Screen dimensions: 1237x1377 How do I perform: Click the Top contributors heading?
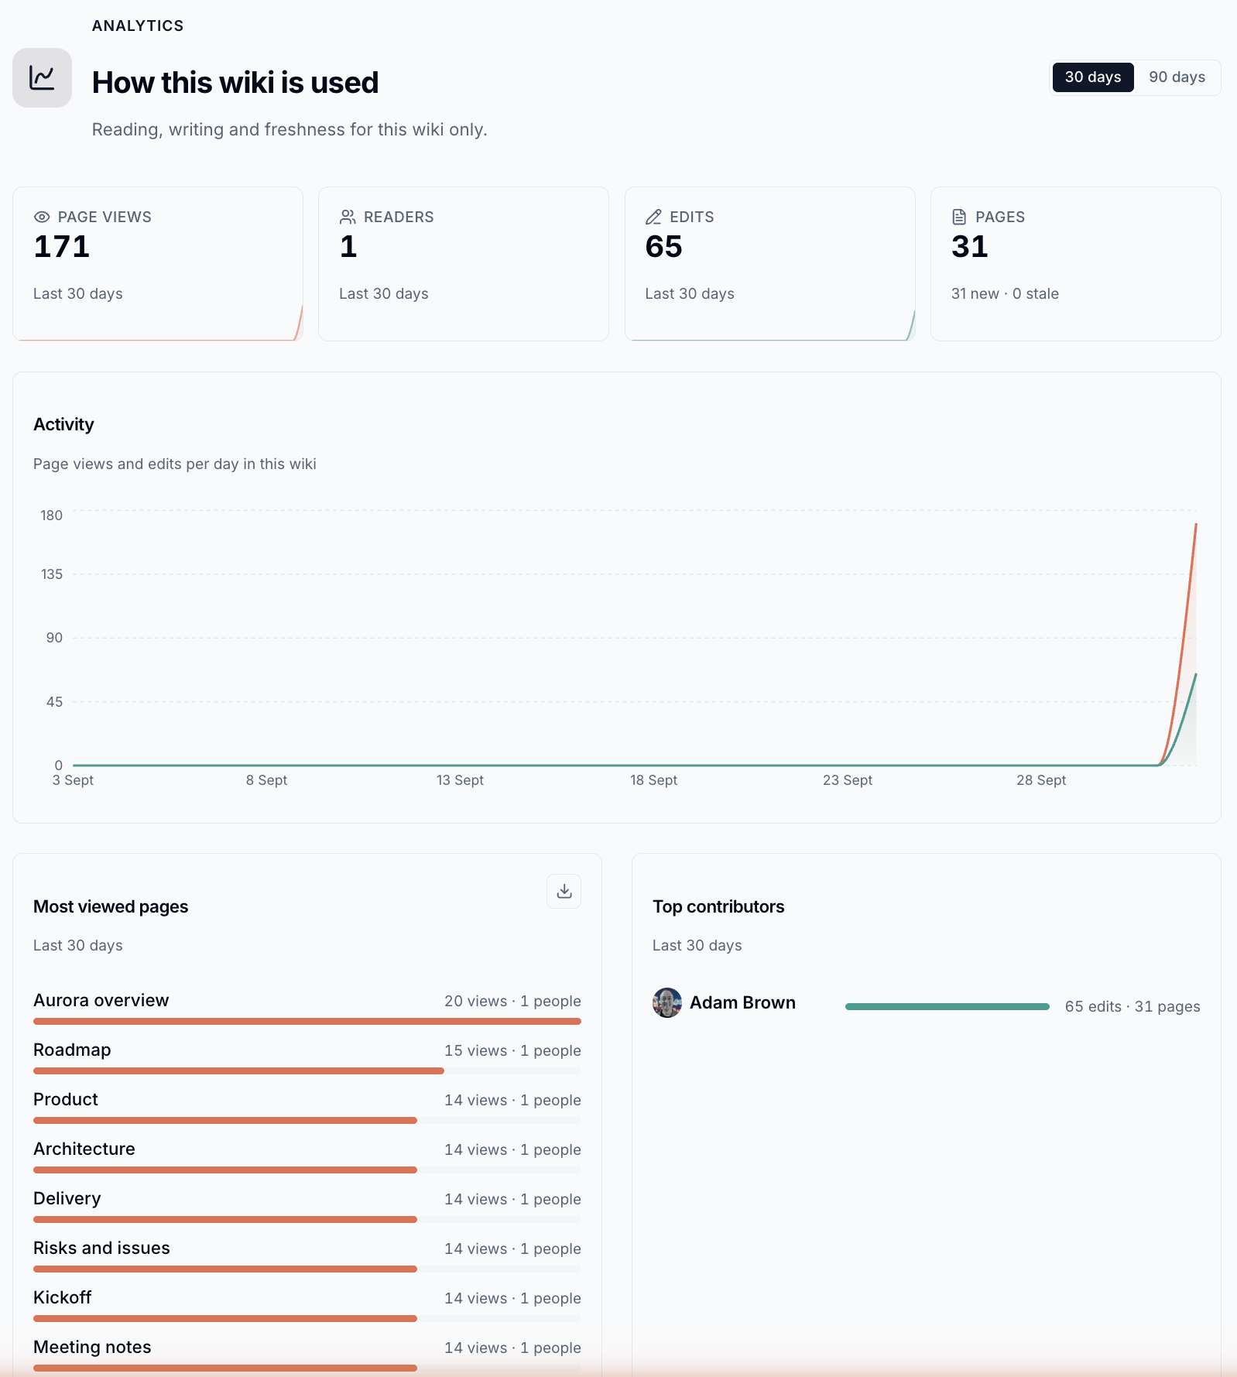coord(718,906)
